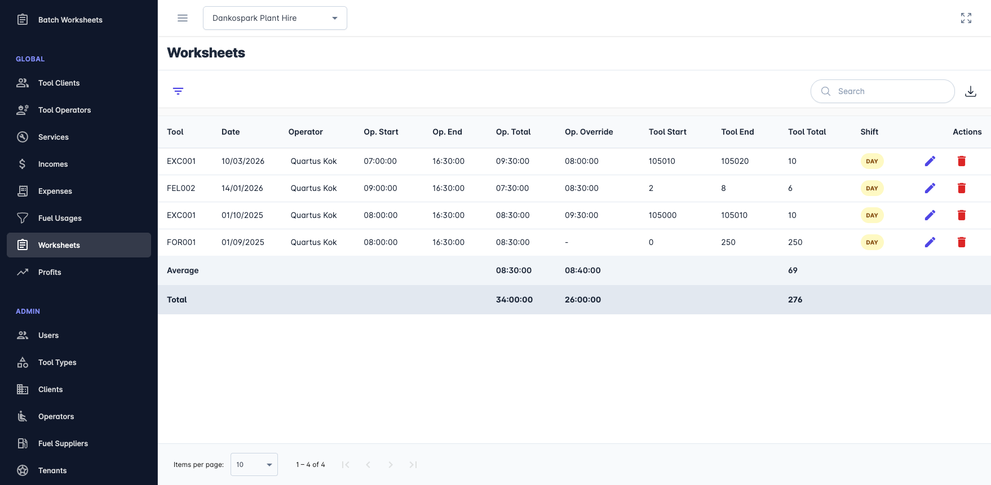Download the worksheets export
Viewport: 991px width, 485px height.
[971, 91]
